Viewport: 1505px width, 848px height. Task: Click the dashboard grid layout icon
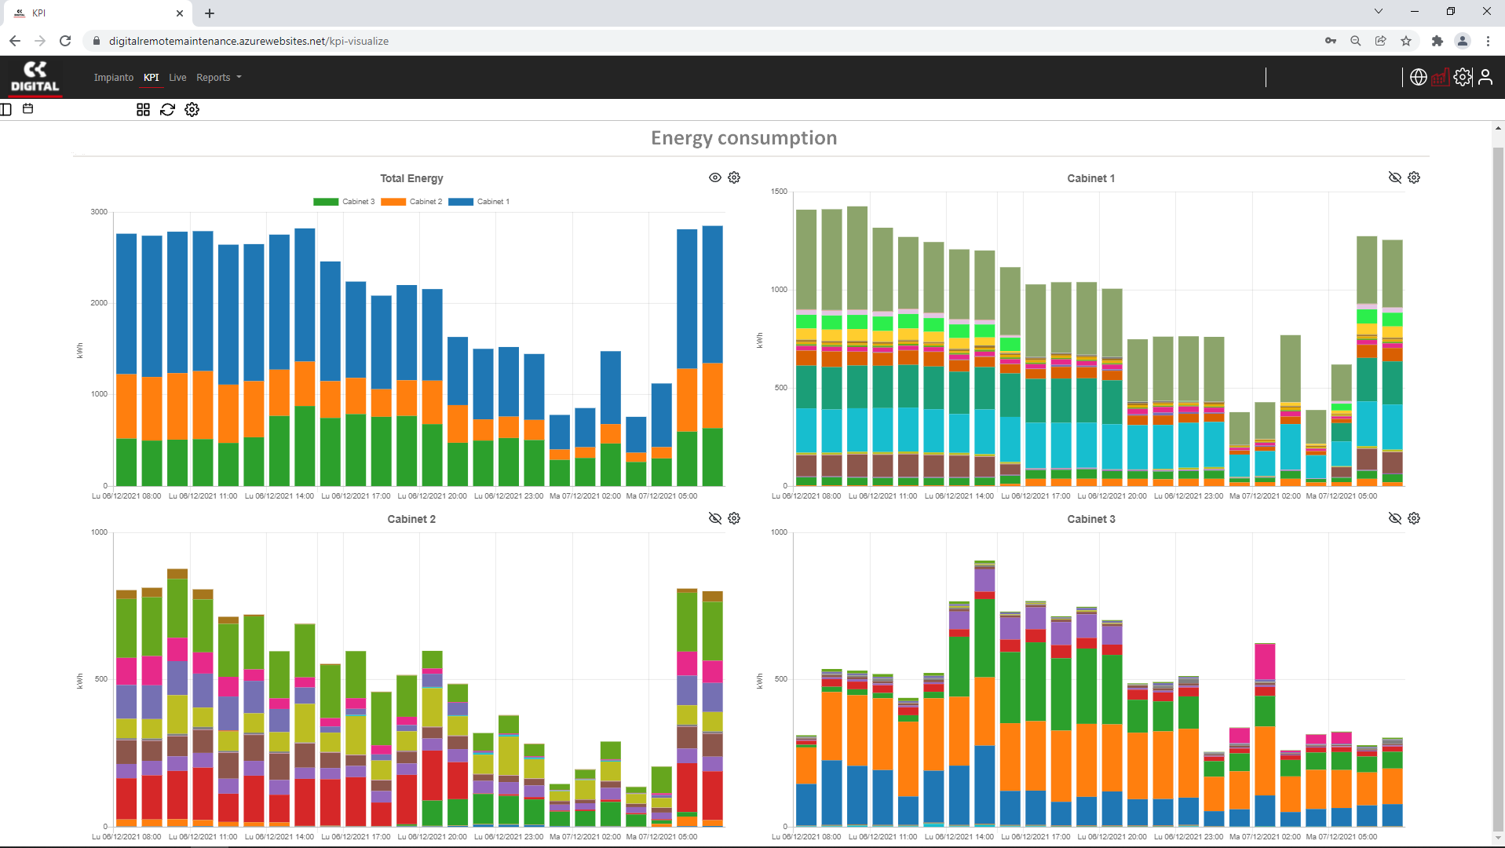click(143, 110)
